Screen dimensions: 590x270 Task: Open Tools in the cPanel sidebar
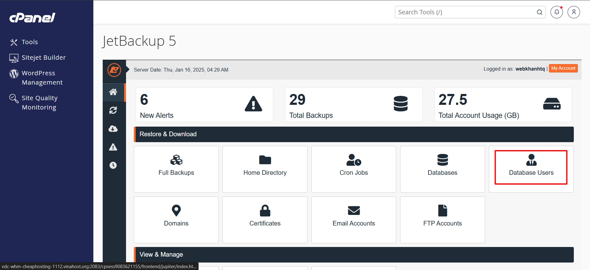pos(30,42)
